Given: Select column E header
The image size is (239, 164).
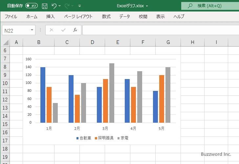Looking at the screenshot, I should point(118,42).
